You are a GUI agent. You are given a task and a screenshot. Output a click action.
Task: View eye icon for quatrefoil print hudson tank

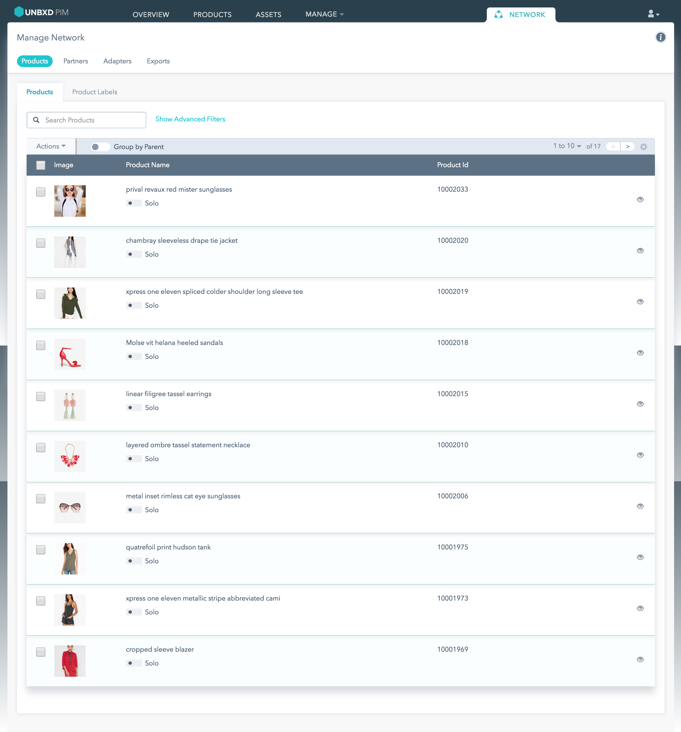point(640,558)
